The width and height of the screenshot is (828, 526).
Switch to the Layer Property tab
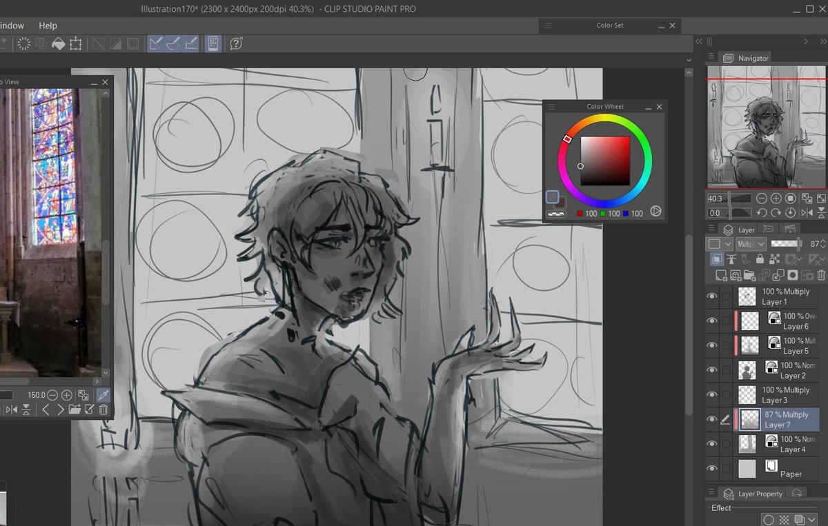[x=753, y=494]
